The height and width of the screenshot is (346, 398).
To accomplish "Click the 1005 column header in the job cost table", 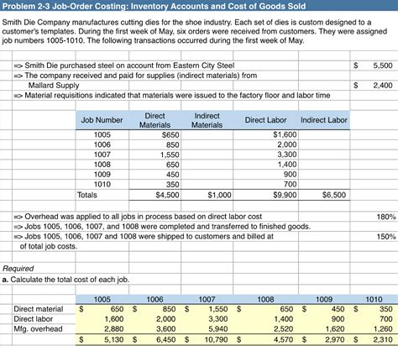I will pyautogui.click(x=102, y=299).
